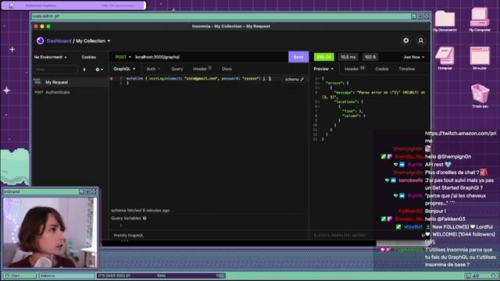Click the schema wrench button
This screenshot has height=281, width=500.
(295, 79)
